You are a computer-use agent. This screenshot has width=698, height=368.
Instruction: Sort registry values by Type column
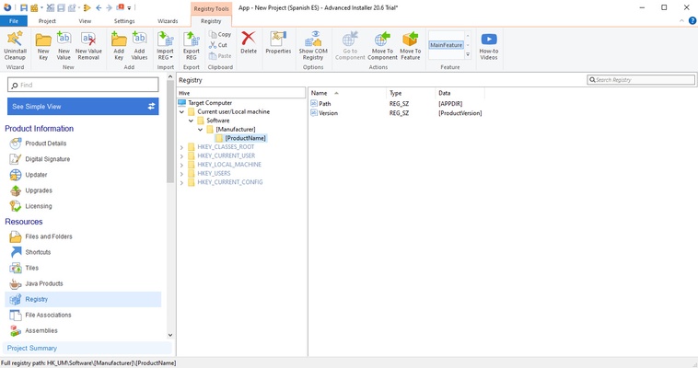point(411,93)
